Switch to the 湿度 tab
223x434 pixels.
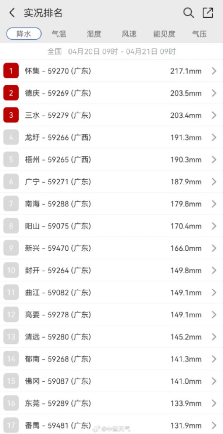pos(94,34)
